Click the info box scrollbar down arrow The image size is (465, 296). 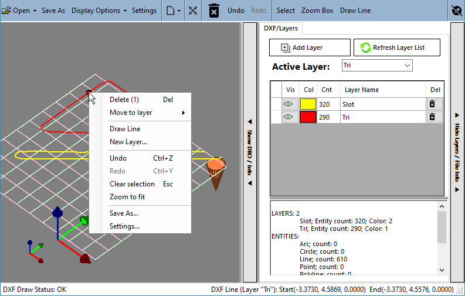(442, 270)
